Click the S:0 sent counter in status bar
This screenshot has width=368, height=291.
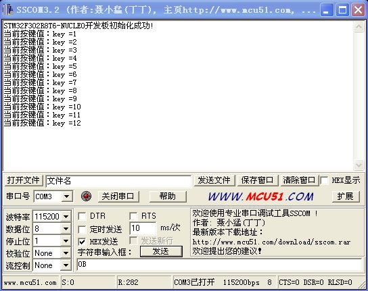click(68, 283)
